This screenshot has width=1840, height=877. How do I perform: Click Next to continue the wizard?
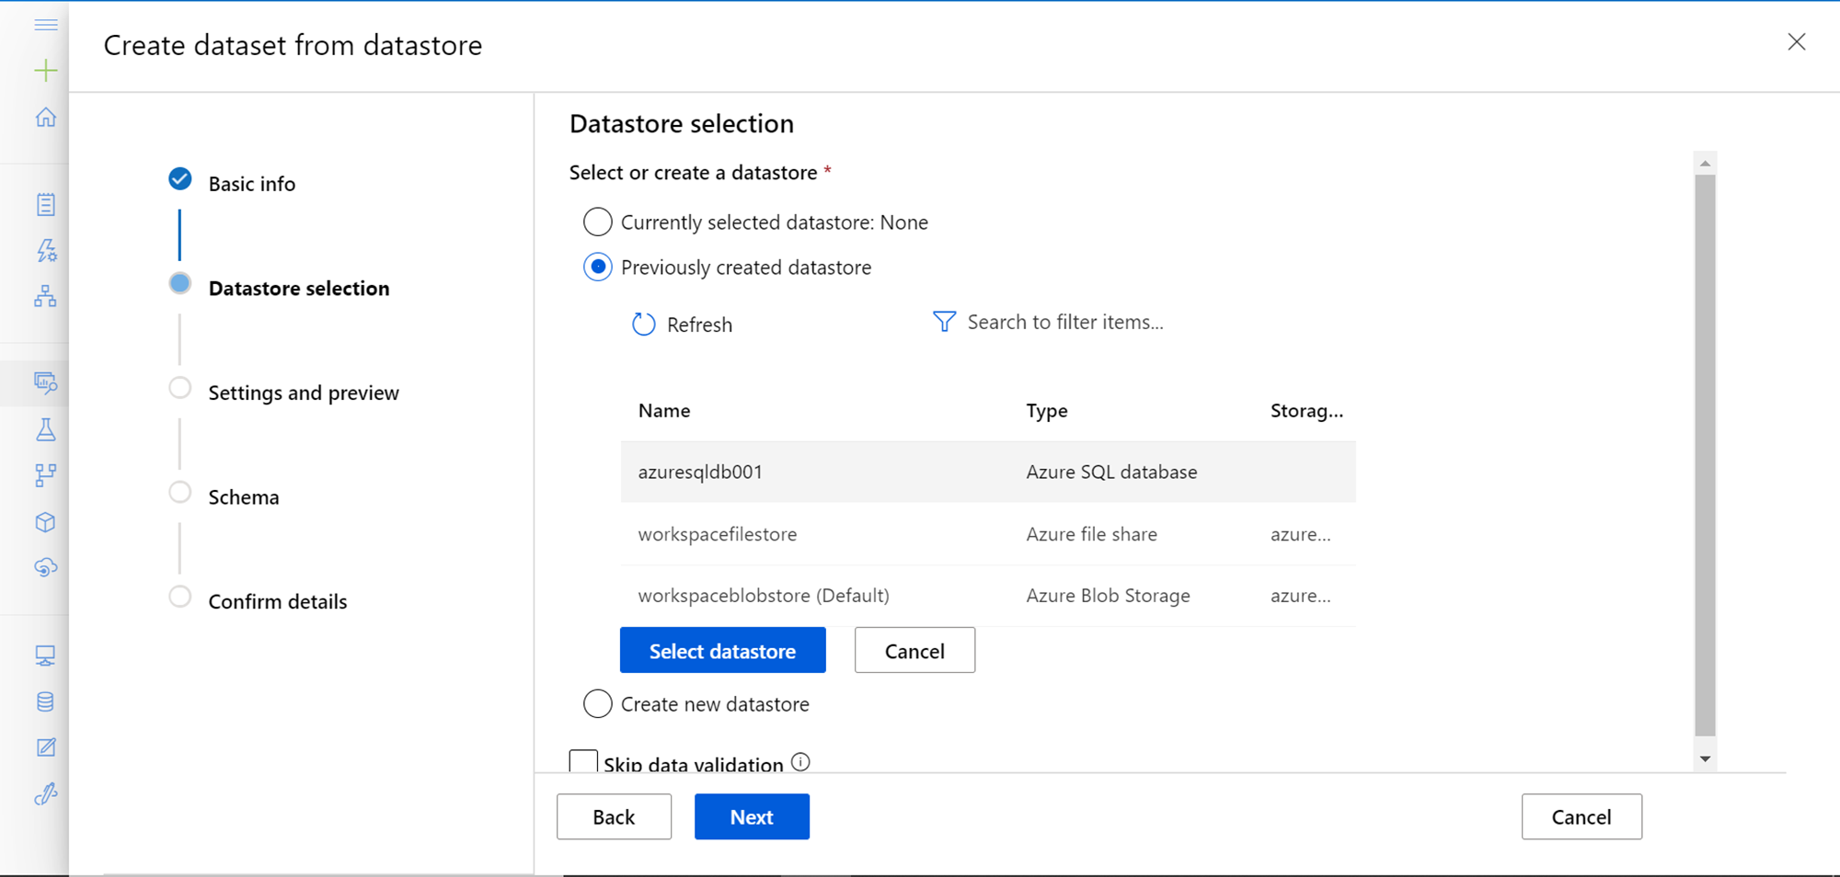click(752, 816)
